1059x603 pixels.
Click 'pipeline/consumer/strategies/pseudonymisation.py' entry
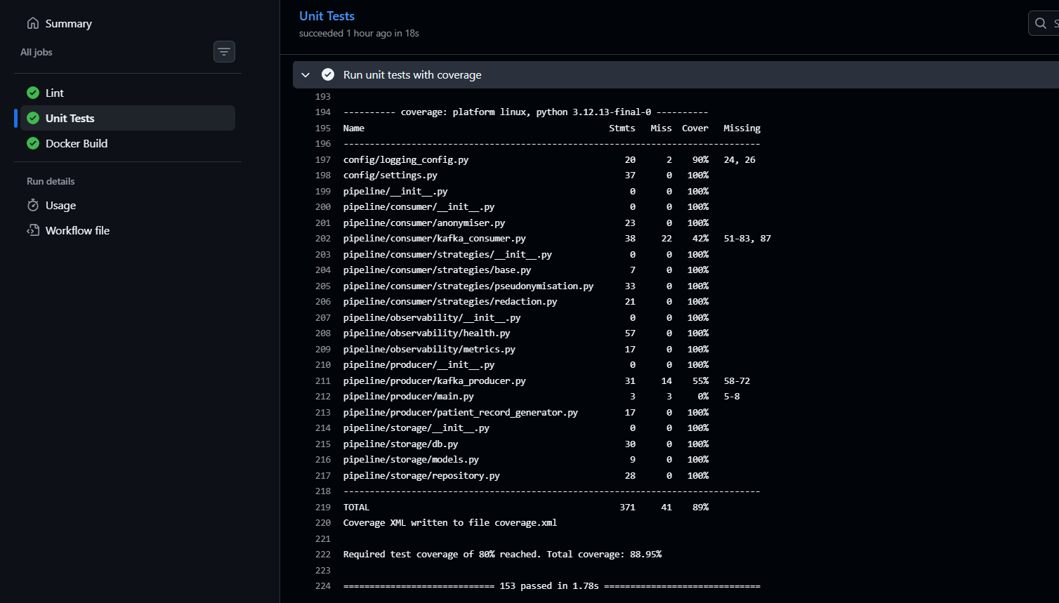coord(468,286)
